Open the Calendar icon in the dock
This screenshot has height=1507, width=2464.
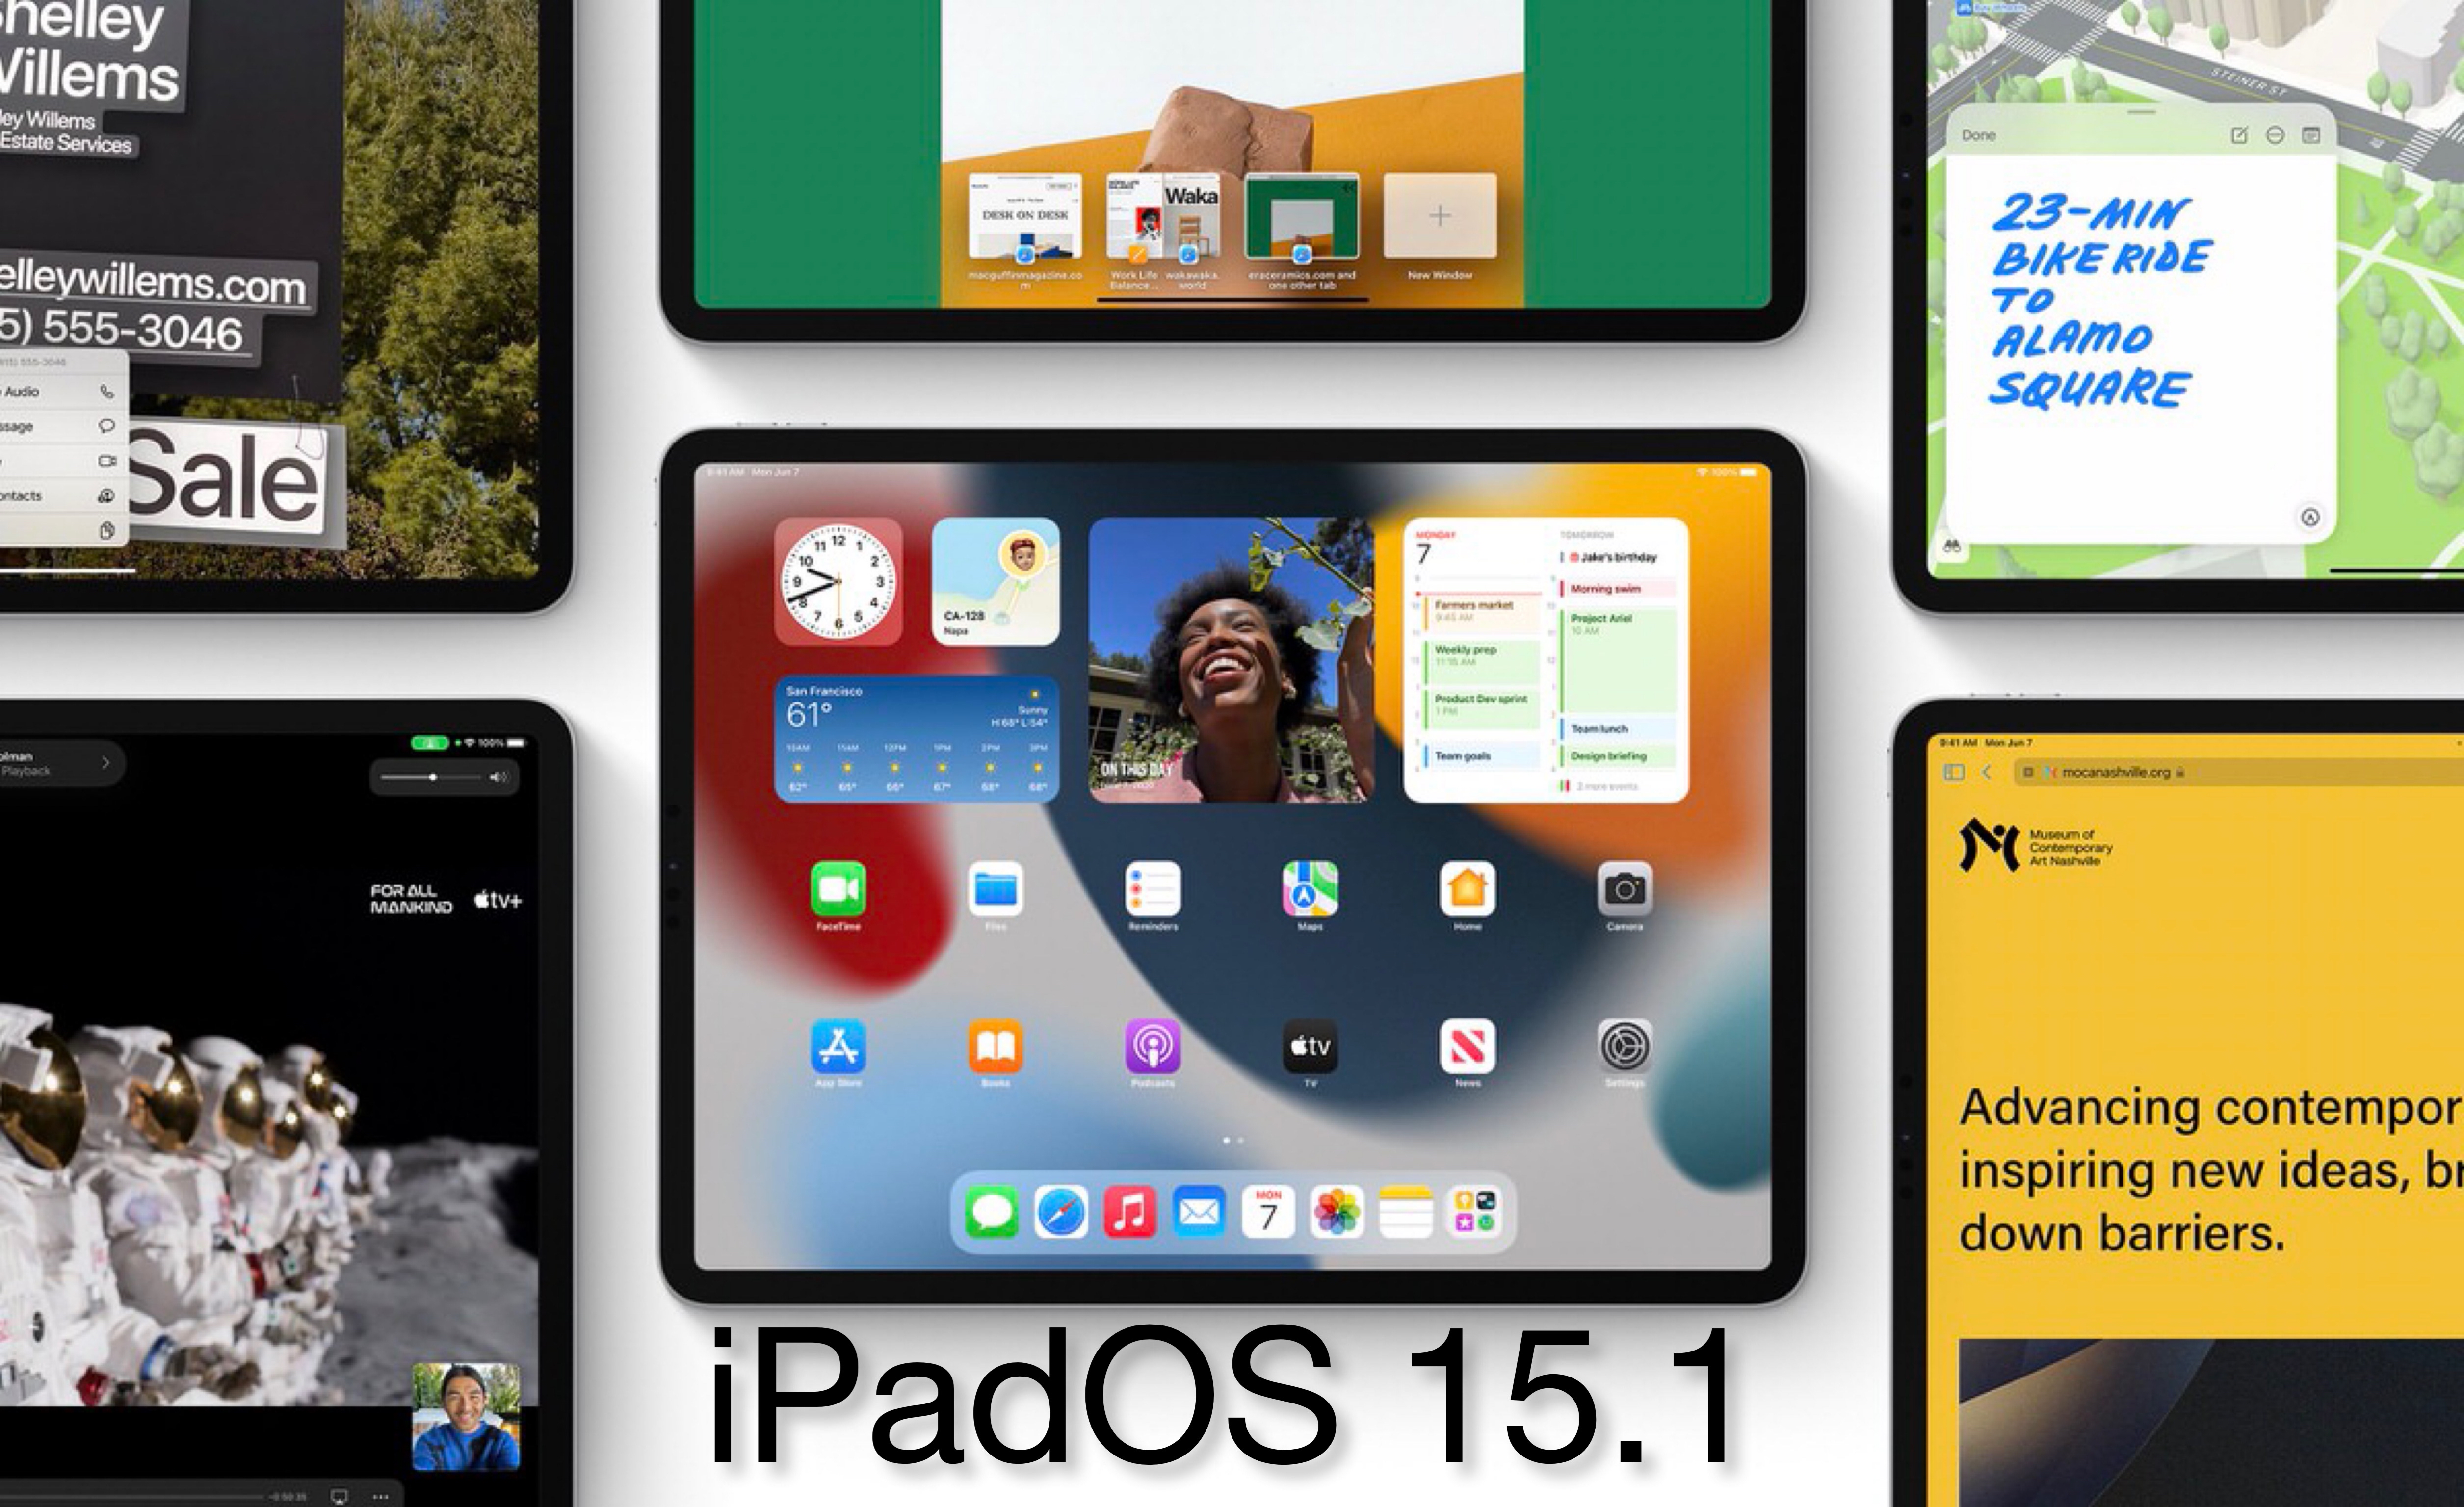click(x=1268, y=1212)
